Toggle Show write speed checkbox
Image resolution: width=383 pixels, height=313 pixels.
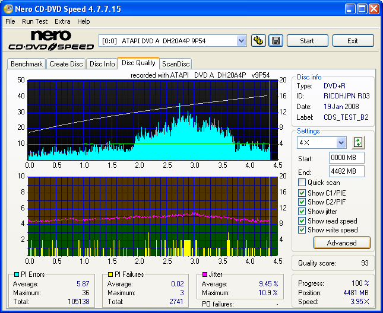tap(302, 230)
